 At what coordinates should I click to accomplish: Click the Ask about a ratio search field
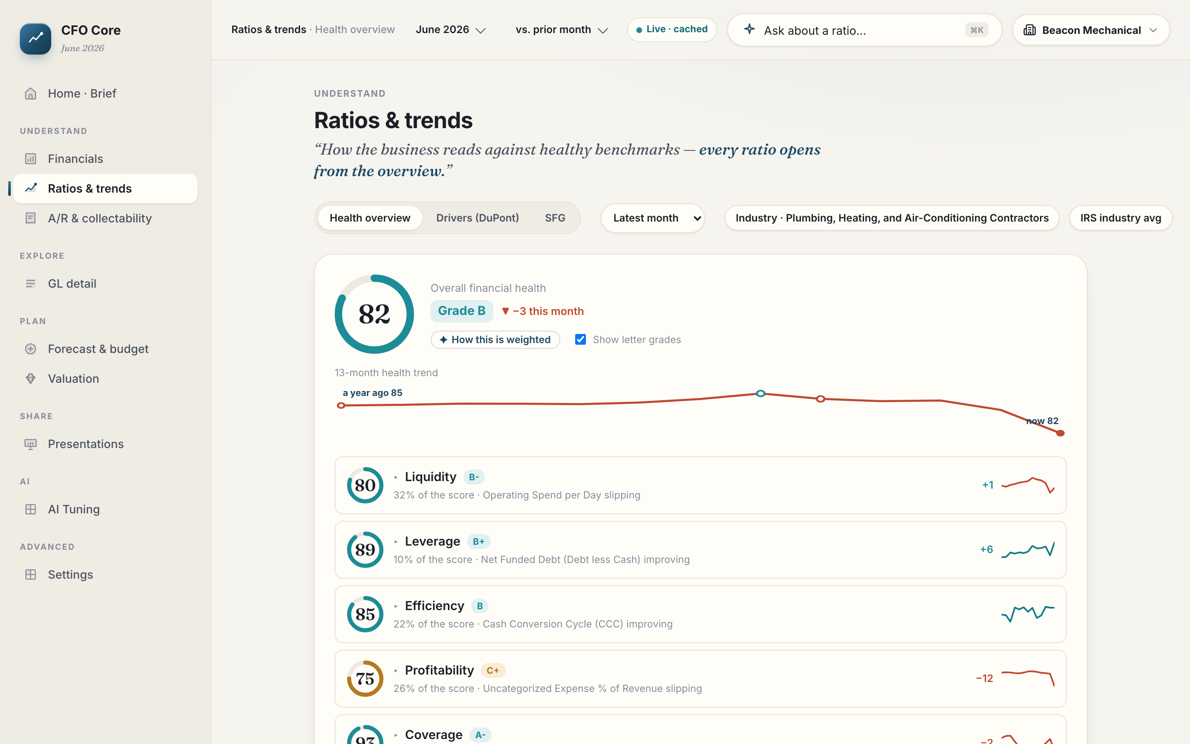[864, 30]
